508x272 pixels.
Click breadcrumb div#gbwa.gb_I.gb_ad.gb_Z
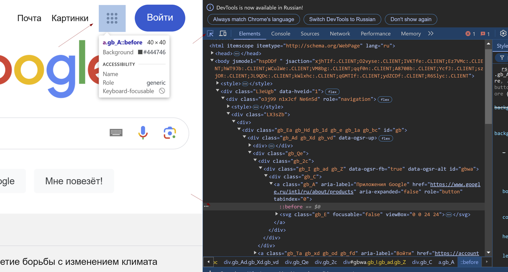point(374,262)
